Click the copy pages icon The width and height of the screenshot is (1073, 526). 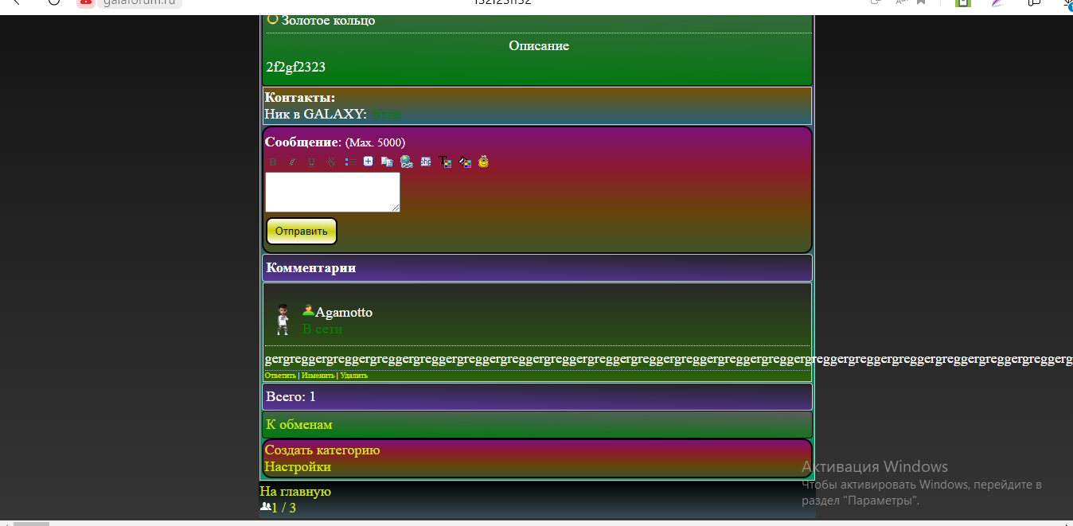click(387, 162)
